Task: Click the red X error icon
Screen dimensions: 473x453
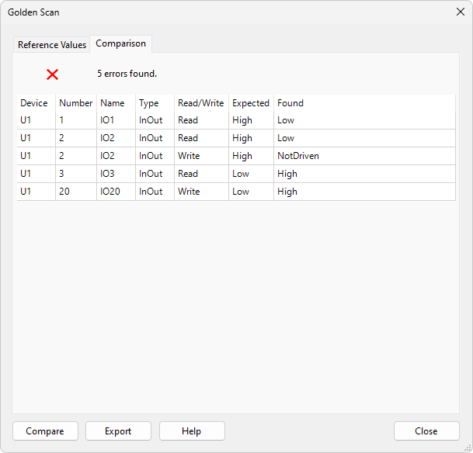Action: [x=52, y=74]
